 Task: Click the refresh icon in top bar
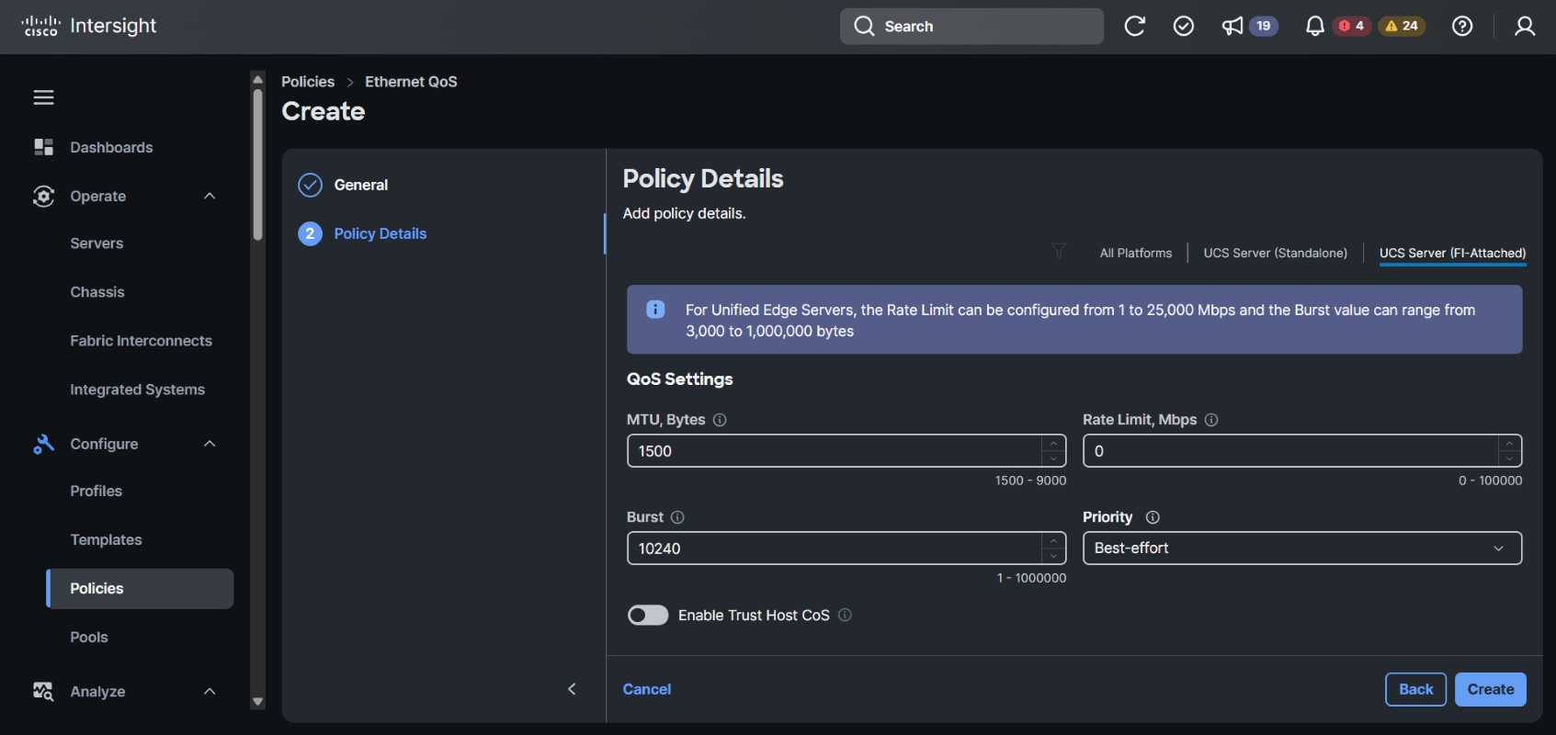tap(1134, 27)
